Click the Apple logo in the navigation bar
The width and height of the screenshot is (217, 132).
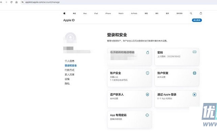[64, 13]
